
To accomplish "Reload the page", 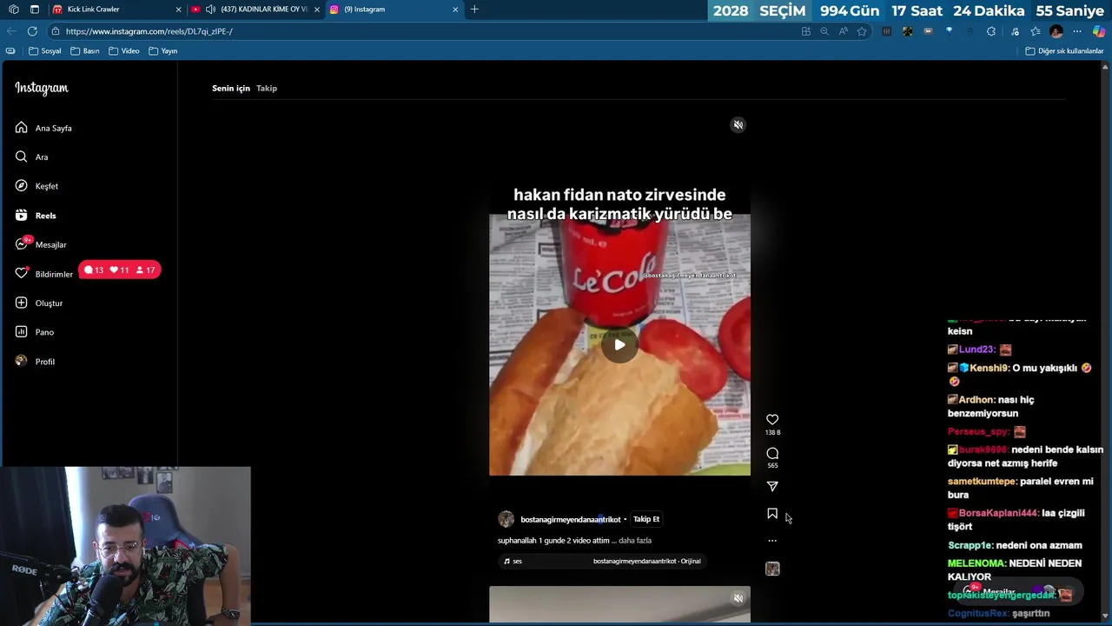I will pos(32,31).
